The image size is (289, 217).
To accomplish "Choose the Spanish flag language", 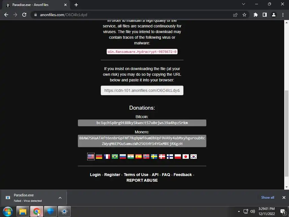I will (x=139, y=157).
